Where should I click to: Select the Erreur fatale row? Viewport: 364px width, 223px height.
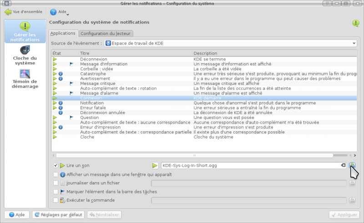click(x=204, y=108)
